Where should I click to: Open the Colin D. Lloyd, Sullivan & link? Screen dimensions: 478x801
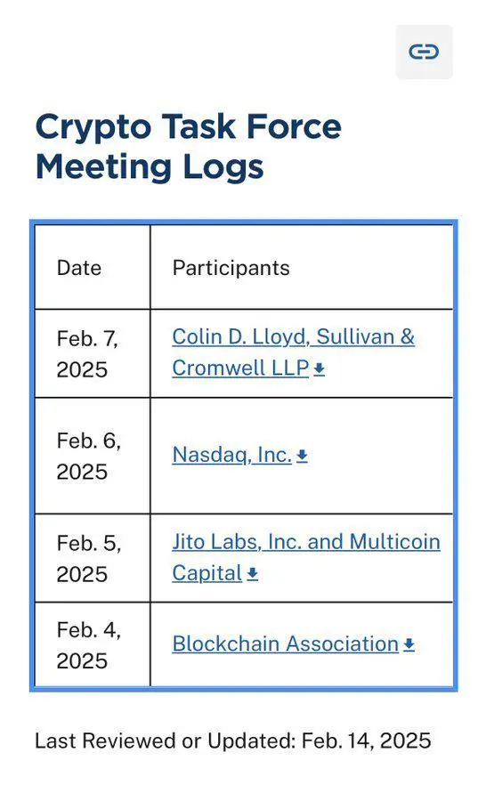coord(293,337)
